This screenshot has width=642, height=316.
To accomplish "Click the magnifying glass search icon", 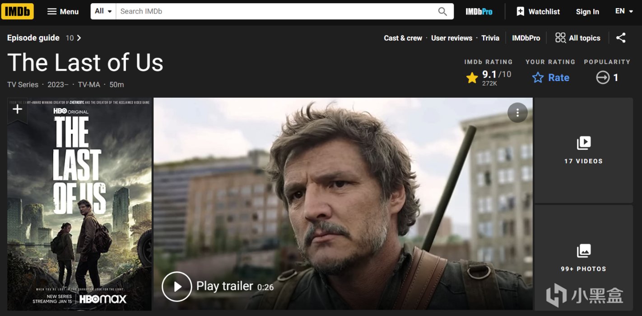I will (x=443, y=11).
